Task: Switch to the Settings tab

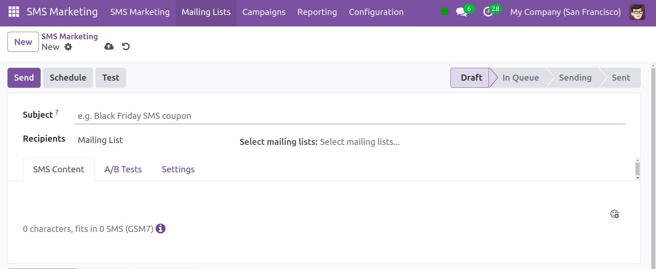Action: [178, 169]
